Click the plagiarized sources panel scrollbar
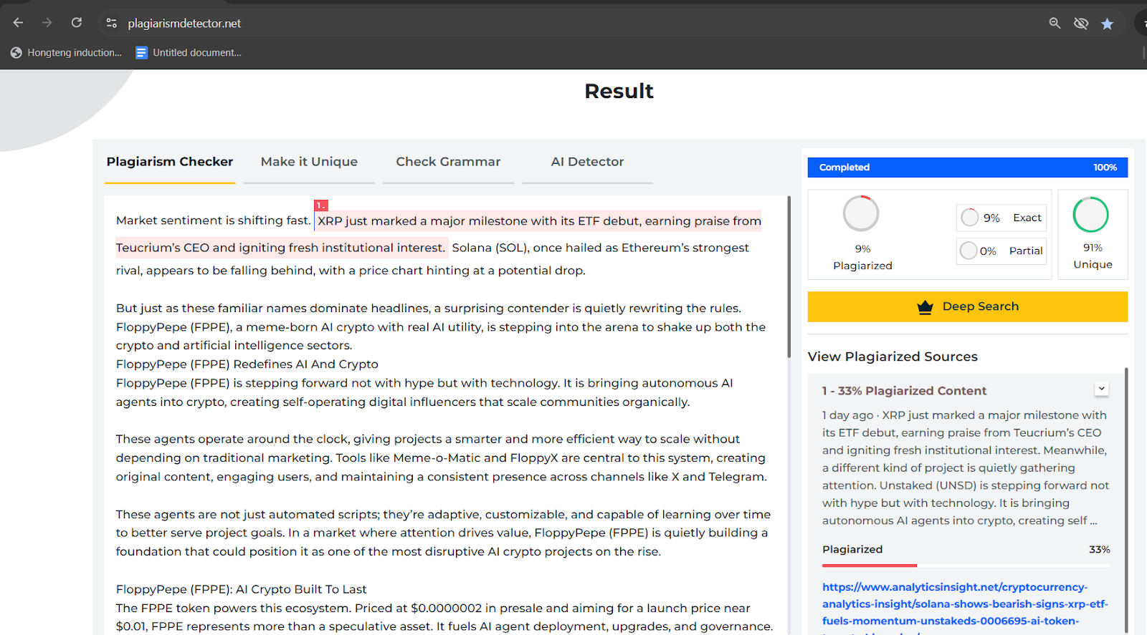This screenshot has height=635, width=1147. click(x=1126, y=501)
